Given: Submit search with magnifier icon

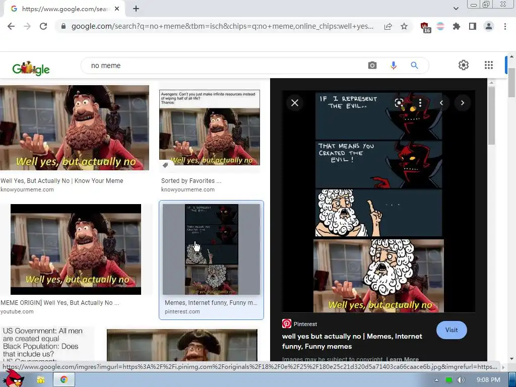Looking at the screenshot, I should pos(414,65).
